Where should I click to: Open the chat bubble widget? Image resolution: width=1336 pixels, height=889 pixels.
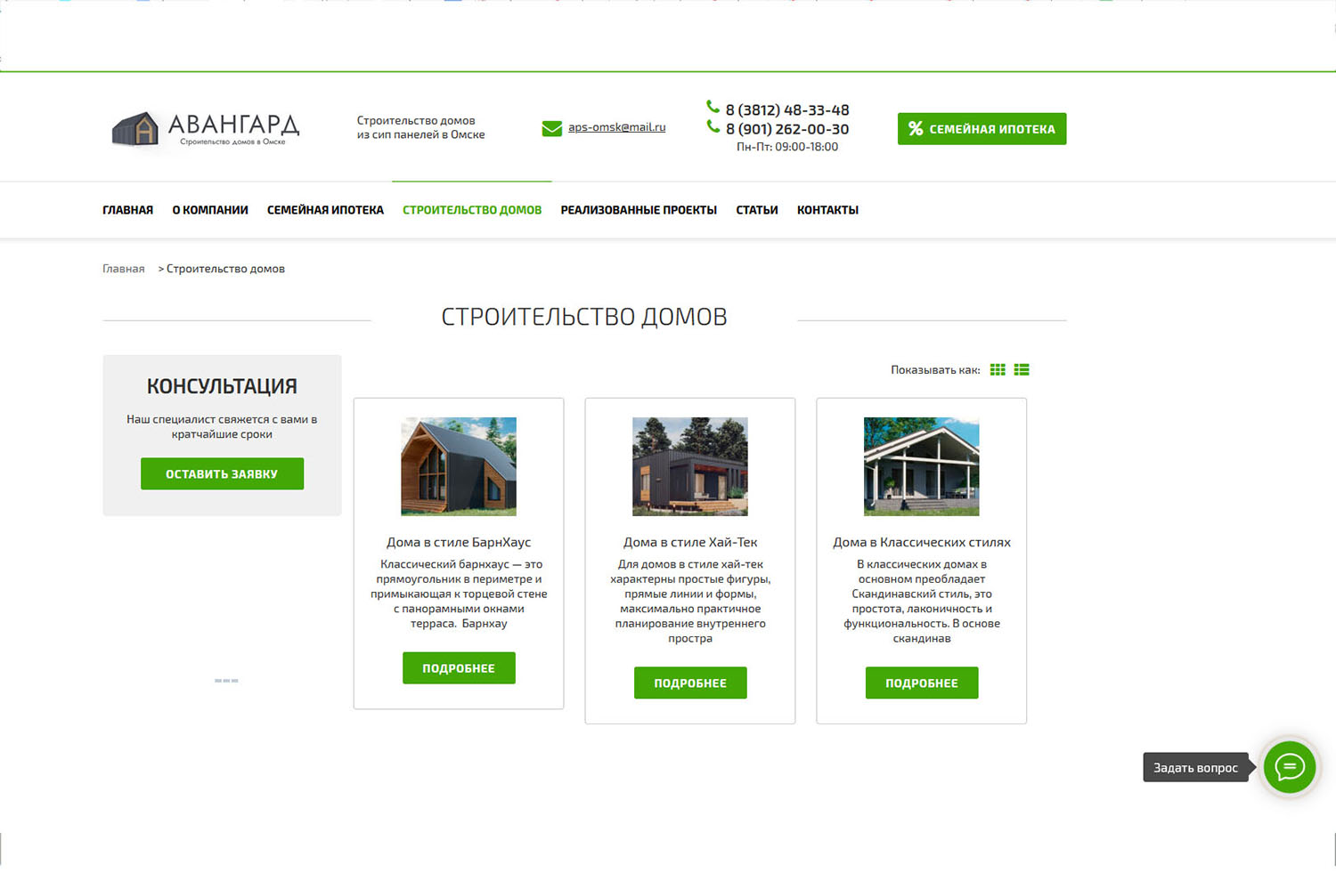[1289, 767]
